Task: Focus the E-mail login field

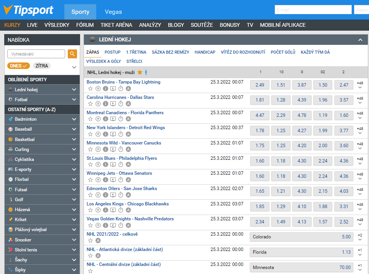Action: (x=313, y=10)
